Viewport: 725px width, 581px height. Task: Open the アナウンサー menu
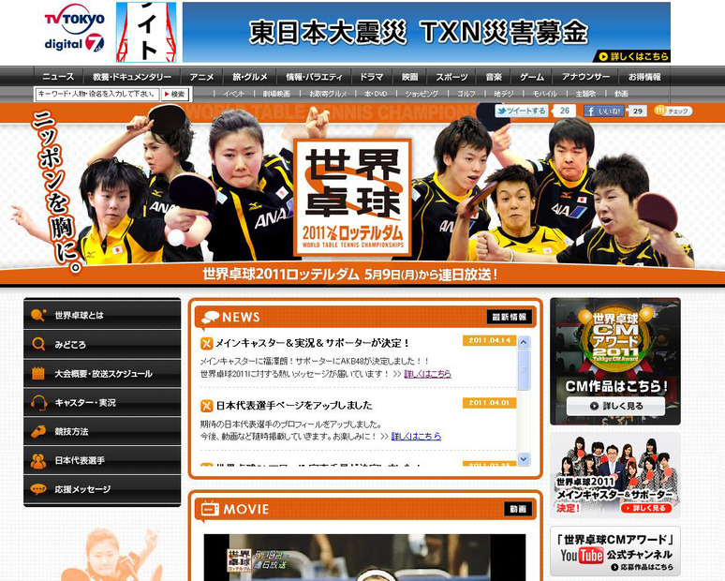click(x=585, y=77)
